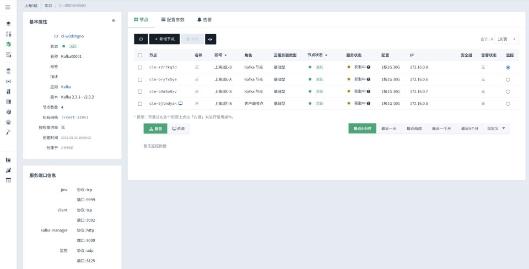Open the 10/页 page size dropdown
Image resolution: width=529 pixels, height=269 pixels.
tap(507, 39)
